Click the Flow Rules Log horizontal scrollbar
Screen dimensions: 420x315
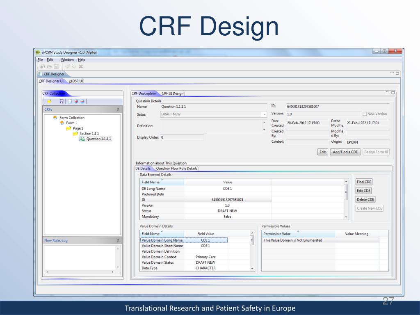click(80, 272)
